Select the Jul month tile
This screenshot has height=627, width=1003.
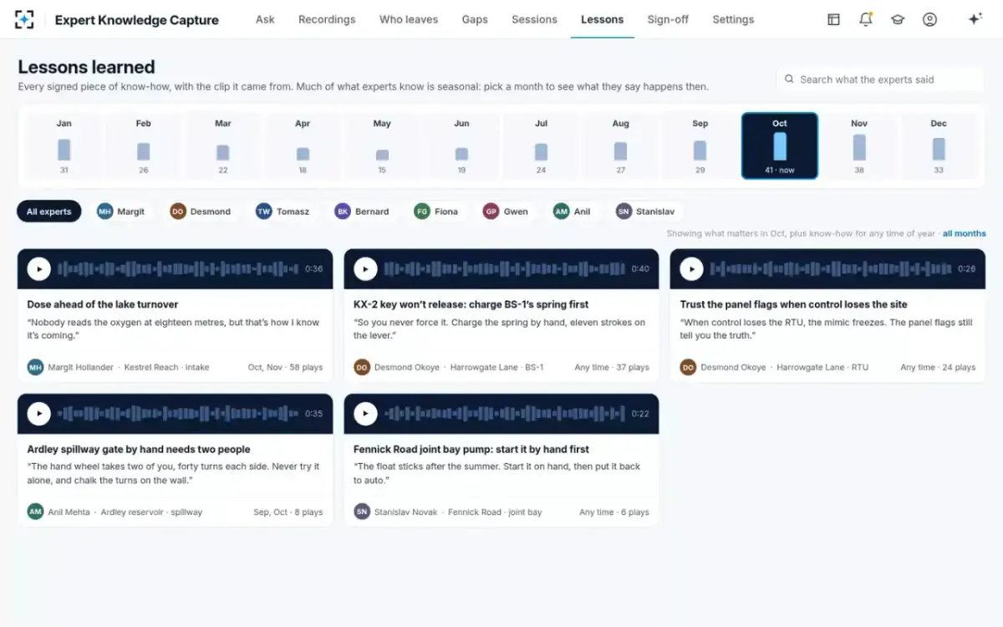click(x=541, y=146)
